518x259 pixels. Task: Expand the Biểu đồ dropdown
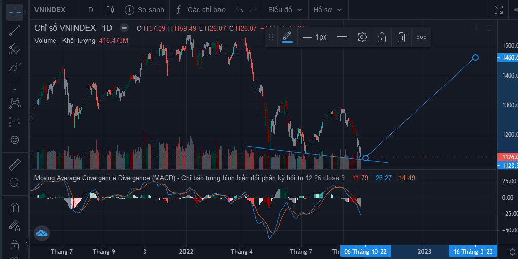[x=285, y=10]
